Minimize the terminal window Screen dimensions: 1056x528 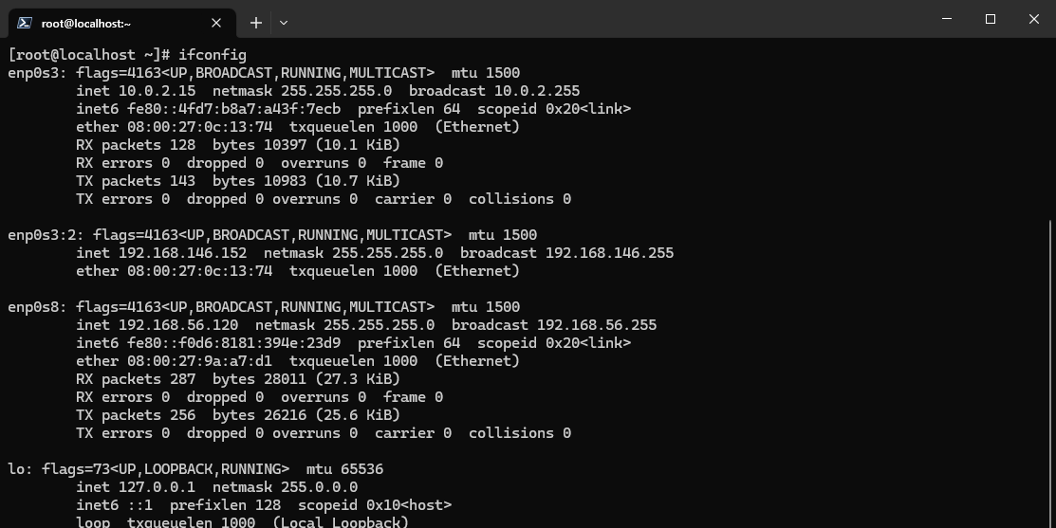(946, 19)
